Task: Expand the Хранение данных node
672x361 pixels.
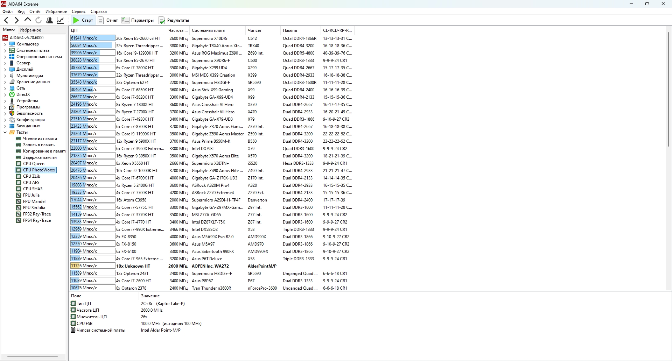Action: pyautogui.click(x=5, y=82)
